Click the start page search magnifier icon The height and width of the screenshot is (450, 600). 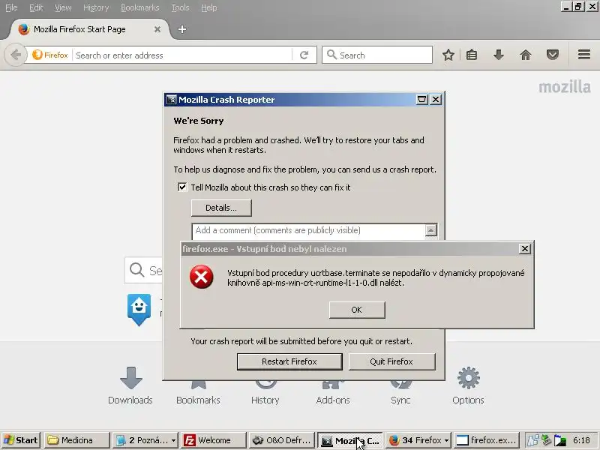pos(136,270)
